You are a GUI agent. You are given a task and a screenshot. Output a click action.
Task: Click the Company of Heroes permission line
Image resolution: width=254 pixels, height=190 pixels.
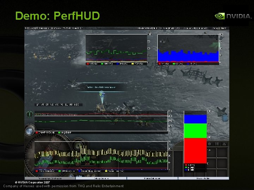tap(64, 186)
